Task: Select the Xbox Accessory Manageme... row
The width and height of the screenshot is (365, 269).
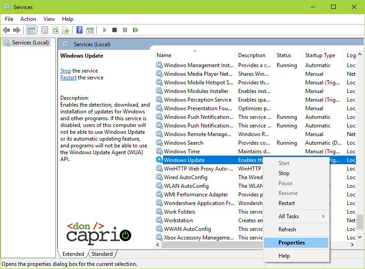Action: pos(209,237)
